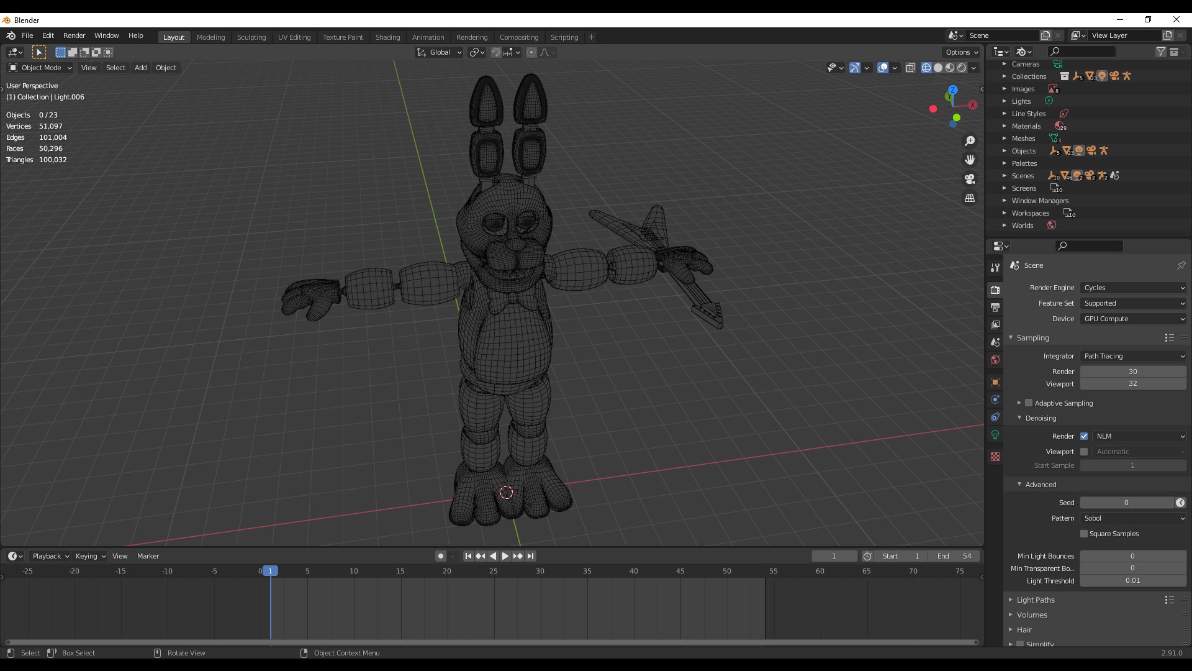
Task: Open the View Layer properties tab
Action: pyautogui.click(x=995, y=325)
